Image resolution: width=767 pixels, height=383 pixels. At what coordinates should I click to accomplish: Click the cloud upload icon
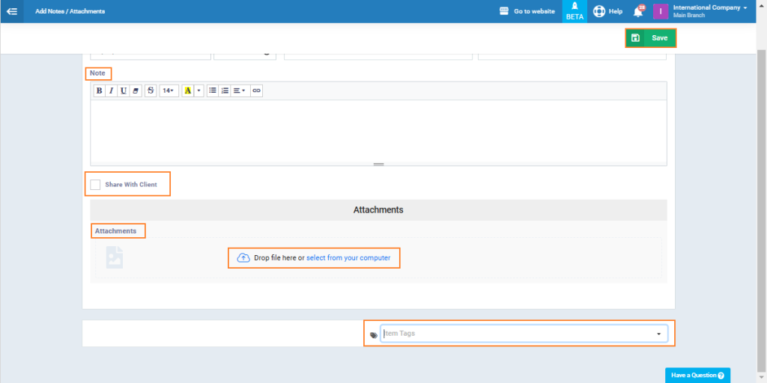click(x=243, y=258)
